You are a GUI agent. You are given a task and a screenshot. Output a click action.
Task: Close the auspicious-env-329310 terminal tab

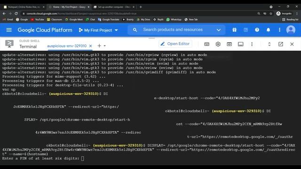pos(91,46)
